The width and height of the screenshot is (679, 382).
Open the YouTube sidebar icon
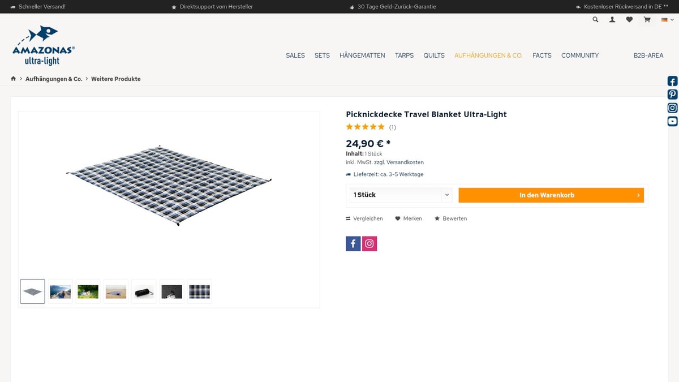(x=672, y=121)
